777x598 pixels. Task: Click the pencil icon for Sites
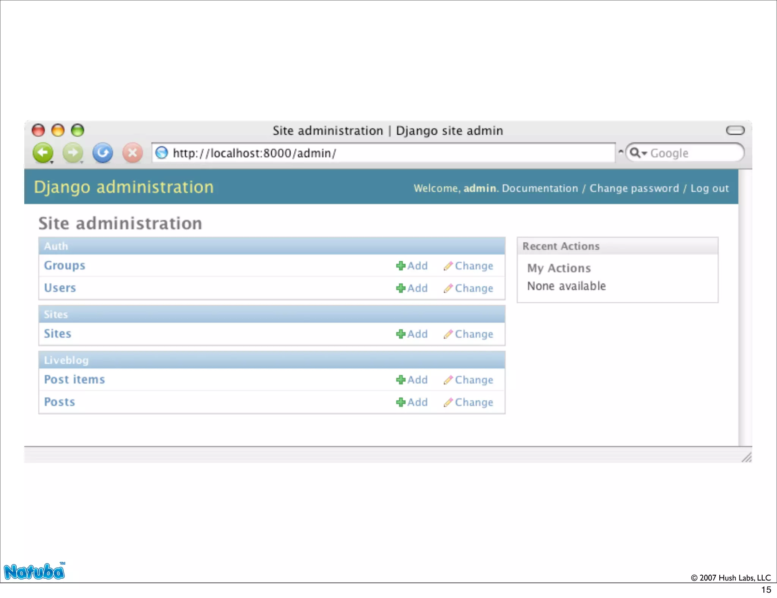coord(448,334)
